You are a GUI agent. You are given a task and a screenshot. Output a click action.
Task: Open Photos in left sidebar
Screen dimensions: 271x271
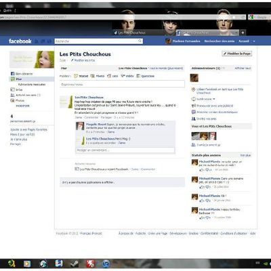click(x=18, y=100)
